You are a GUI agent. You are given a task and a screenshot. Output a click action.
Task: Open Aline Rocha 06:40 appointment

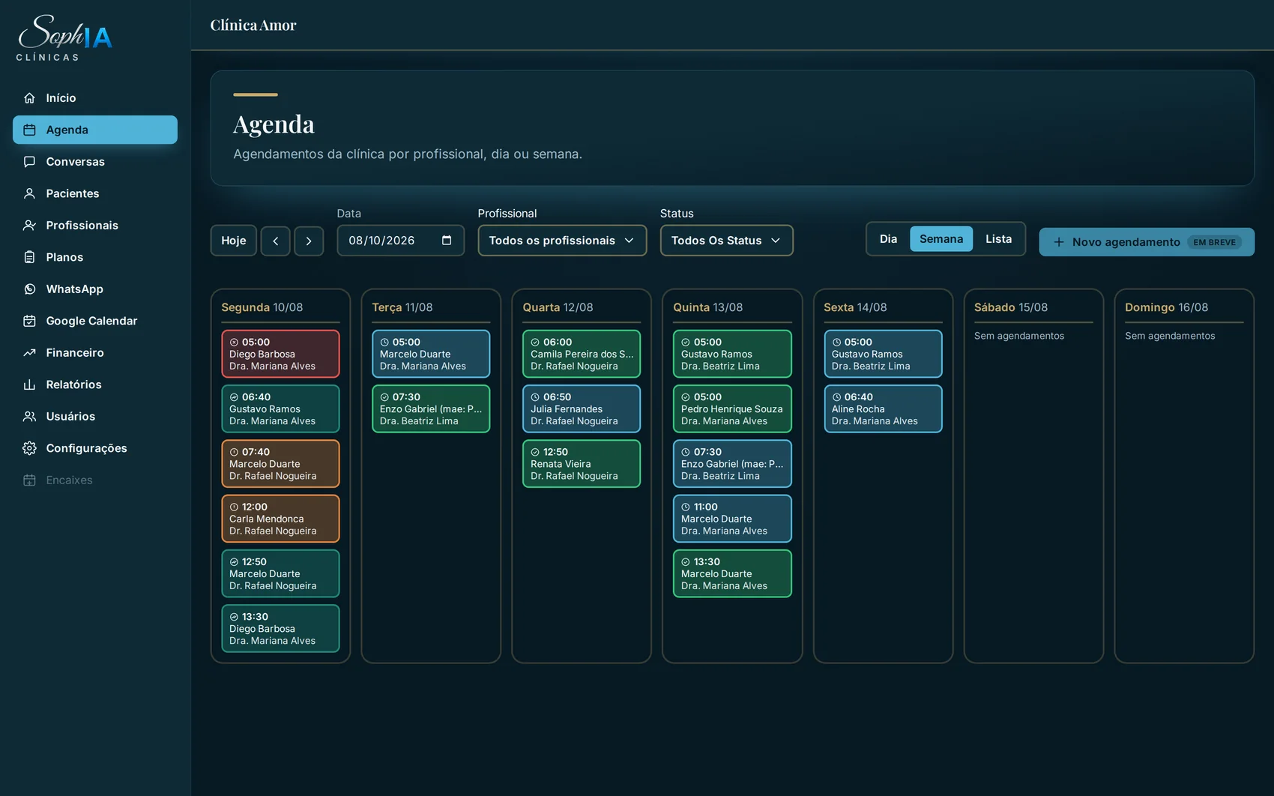pyautogui.click(x=883, y=408)
